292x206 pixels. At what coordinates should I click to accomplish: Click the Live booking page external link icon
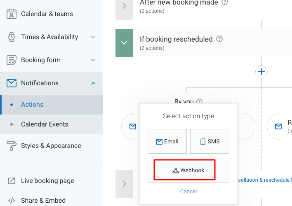point(12,181)
